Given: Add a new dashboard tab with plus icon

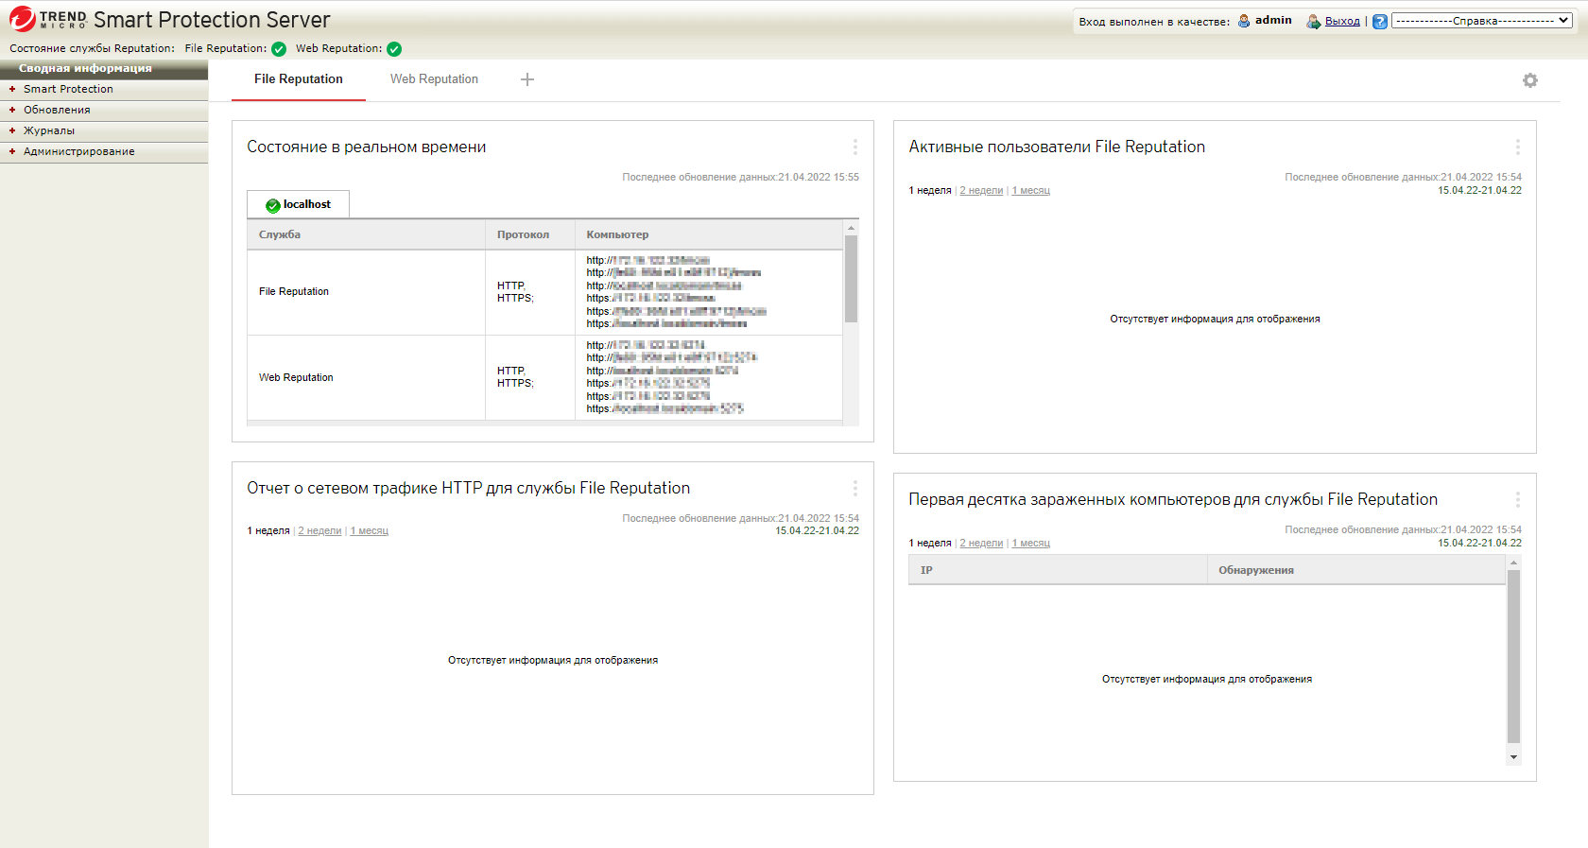Looking at the screenshot, I should pyautogui.click(x=527, y=79).
